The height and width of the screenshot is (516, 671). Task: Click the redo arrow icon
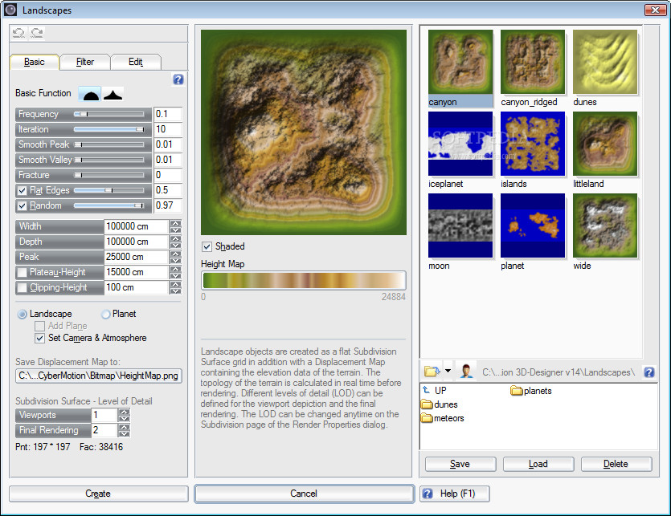36,33
